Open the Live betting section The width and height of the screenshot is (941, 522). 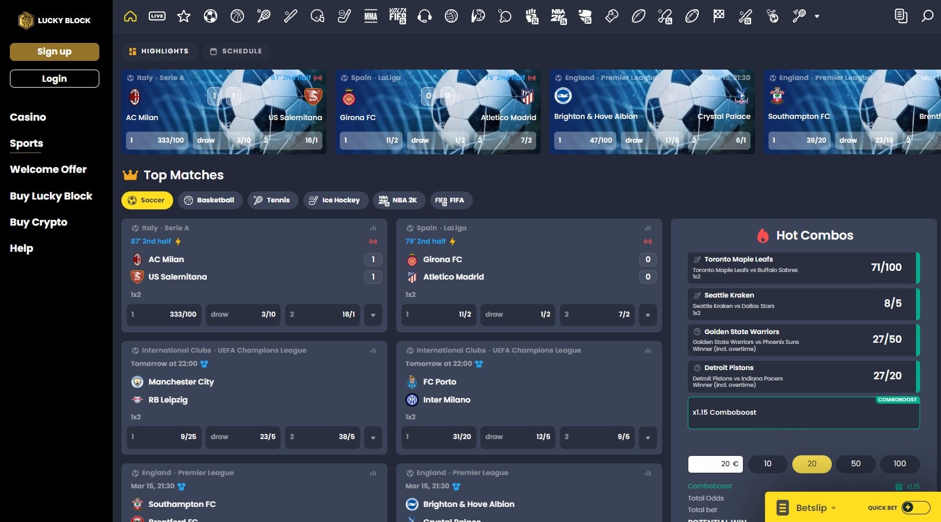pyautogui.click(x=157, y=16)
